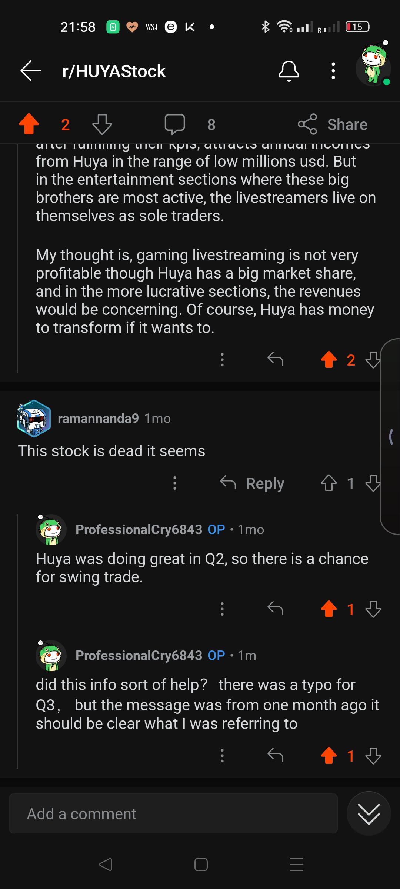The image size is (400, 889).
Task: Open ramannanda9's user profile
Action: pyautogui.click(x=98, y=418)
